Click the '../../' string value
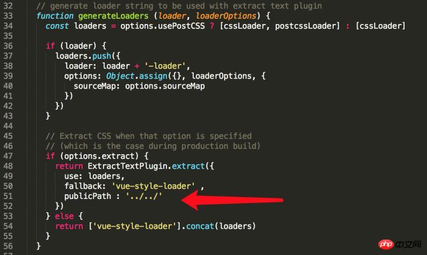The width and height of the screenshot is (427, 255). coord(144,196)
